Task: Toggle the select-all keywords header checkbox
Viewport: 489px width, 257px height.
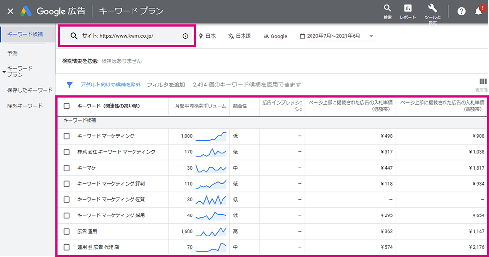Action: pyautogui.click(x=67, y=106)
